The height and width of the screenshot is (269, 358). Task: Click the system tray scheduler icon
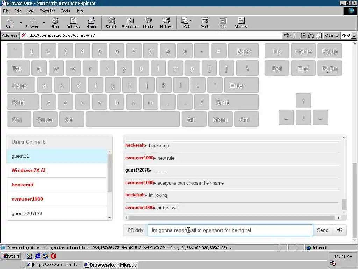click(x=333, y=263)
